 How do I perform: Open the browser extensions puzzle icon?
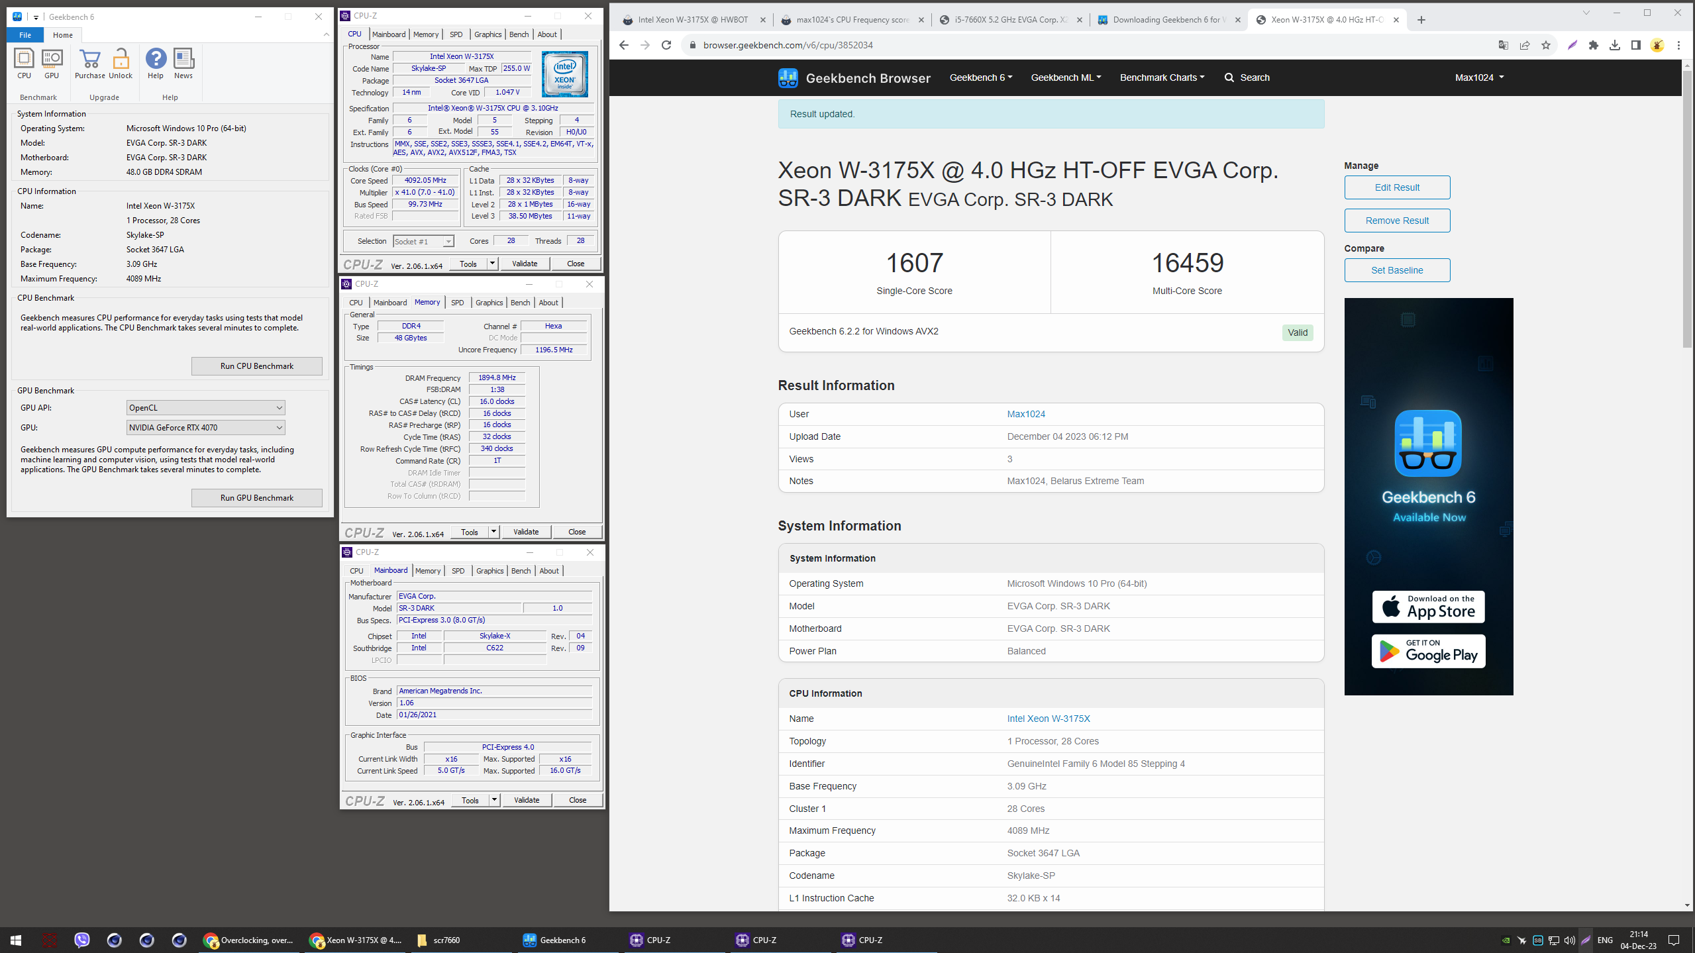[1594, 45]
